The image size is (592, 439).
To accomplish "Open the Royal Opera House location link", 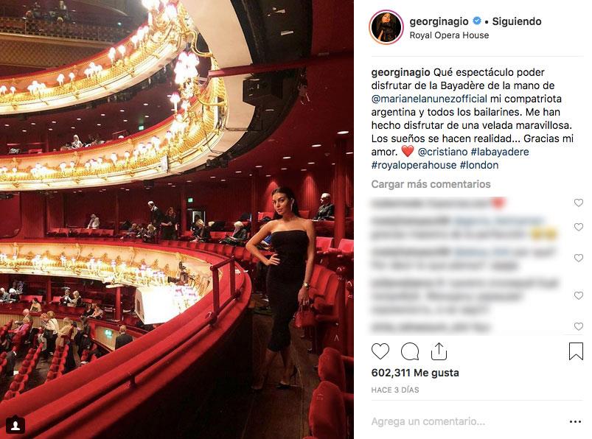I will pos(449,35).
